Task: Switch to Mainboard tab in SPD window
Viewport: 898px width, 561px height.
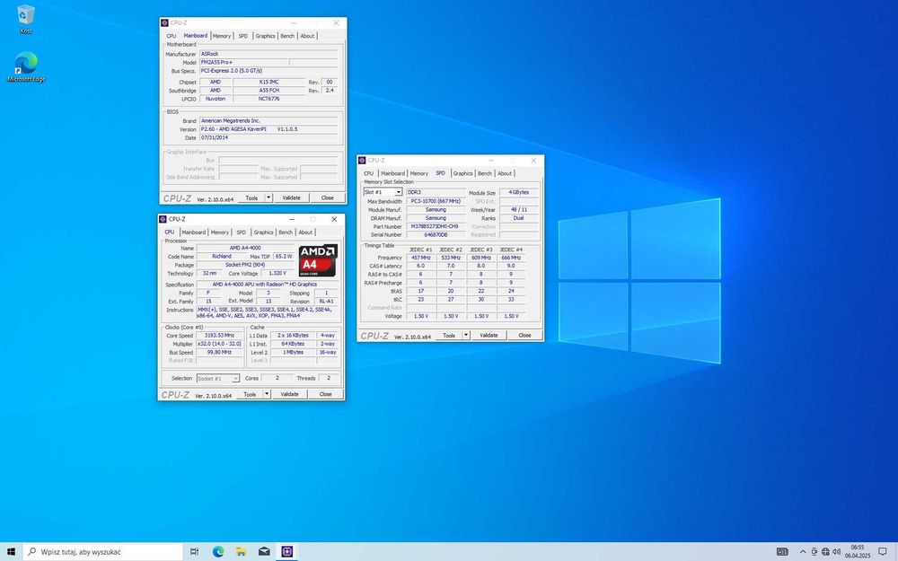Action: point(393,173)
